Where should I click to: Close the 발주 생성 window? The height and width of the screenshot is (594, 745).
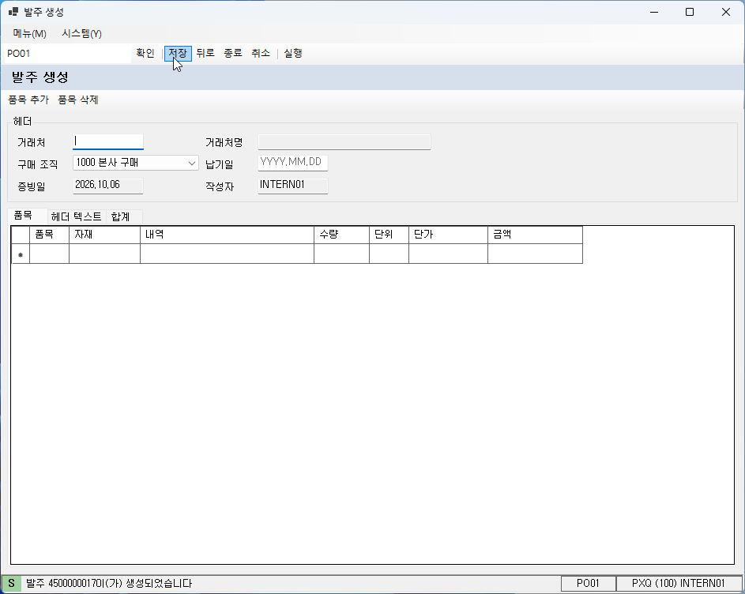726,12
